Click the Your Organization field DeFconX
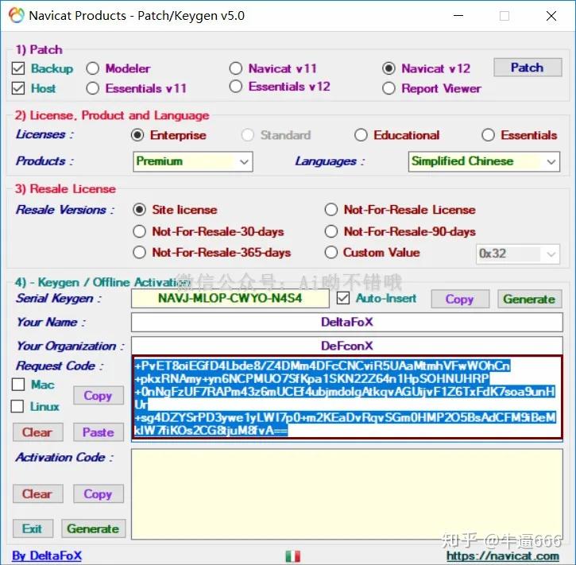 coord(346,346)
